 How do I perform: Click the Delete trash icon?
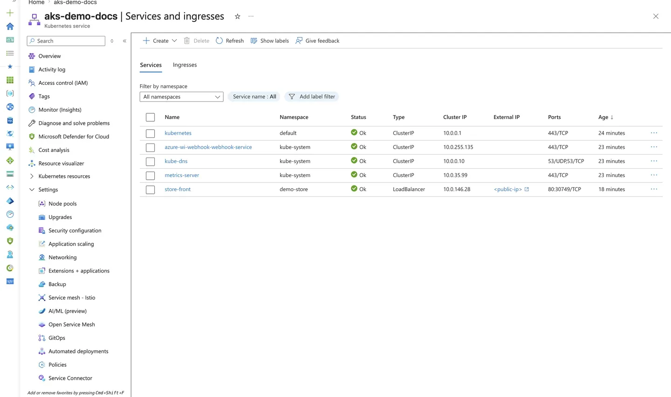pos(187,41)
